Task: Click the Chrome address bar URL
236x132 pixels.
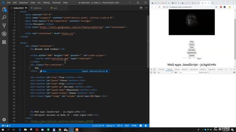Action: point(181,7)
